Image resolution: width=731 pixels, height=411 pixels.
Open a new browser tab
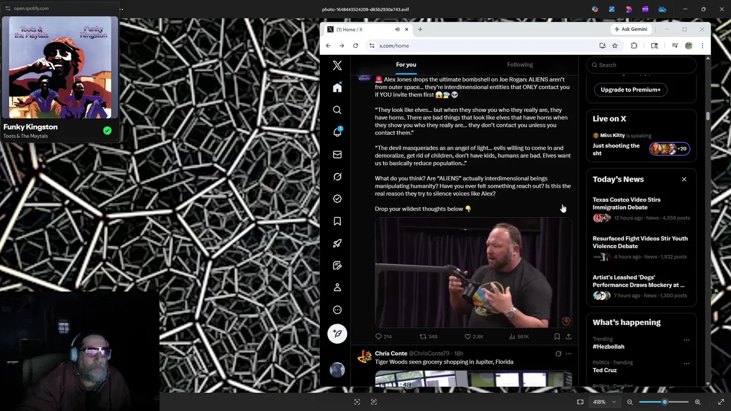click(420, 29)
